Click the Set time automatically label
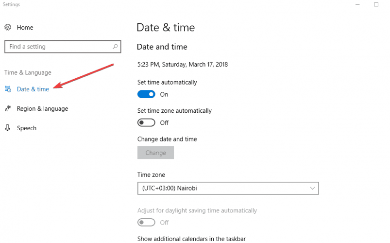 click(x=167, y=83)
